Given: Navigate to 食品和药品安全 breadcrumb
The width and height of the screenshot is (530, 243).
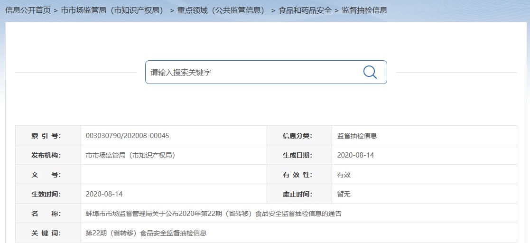Looking at the screenshot, I should [x=305, y=10].
